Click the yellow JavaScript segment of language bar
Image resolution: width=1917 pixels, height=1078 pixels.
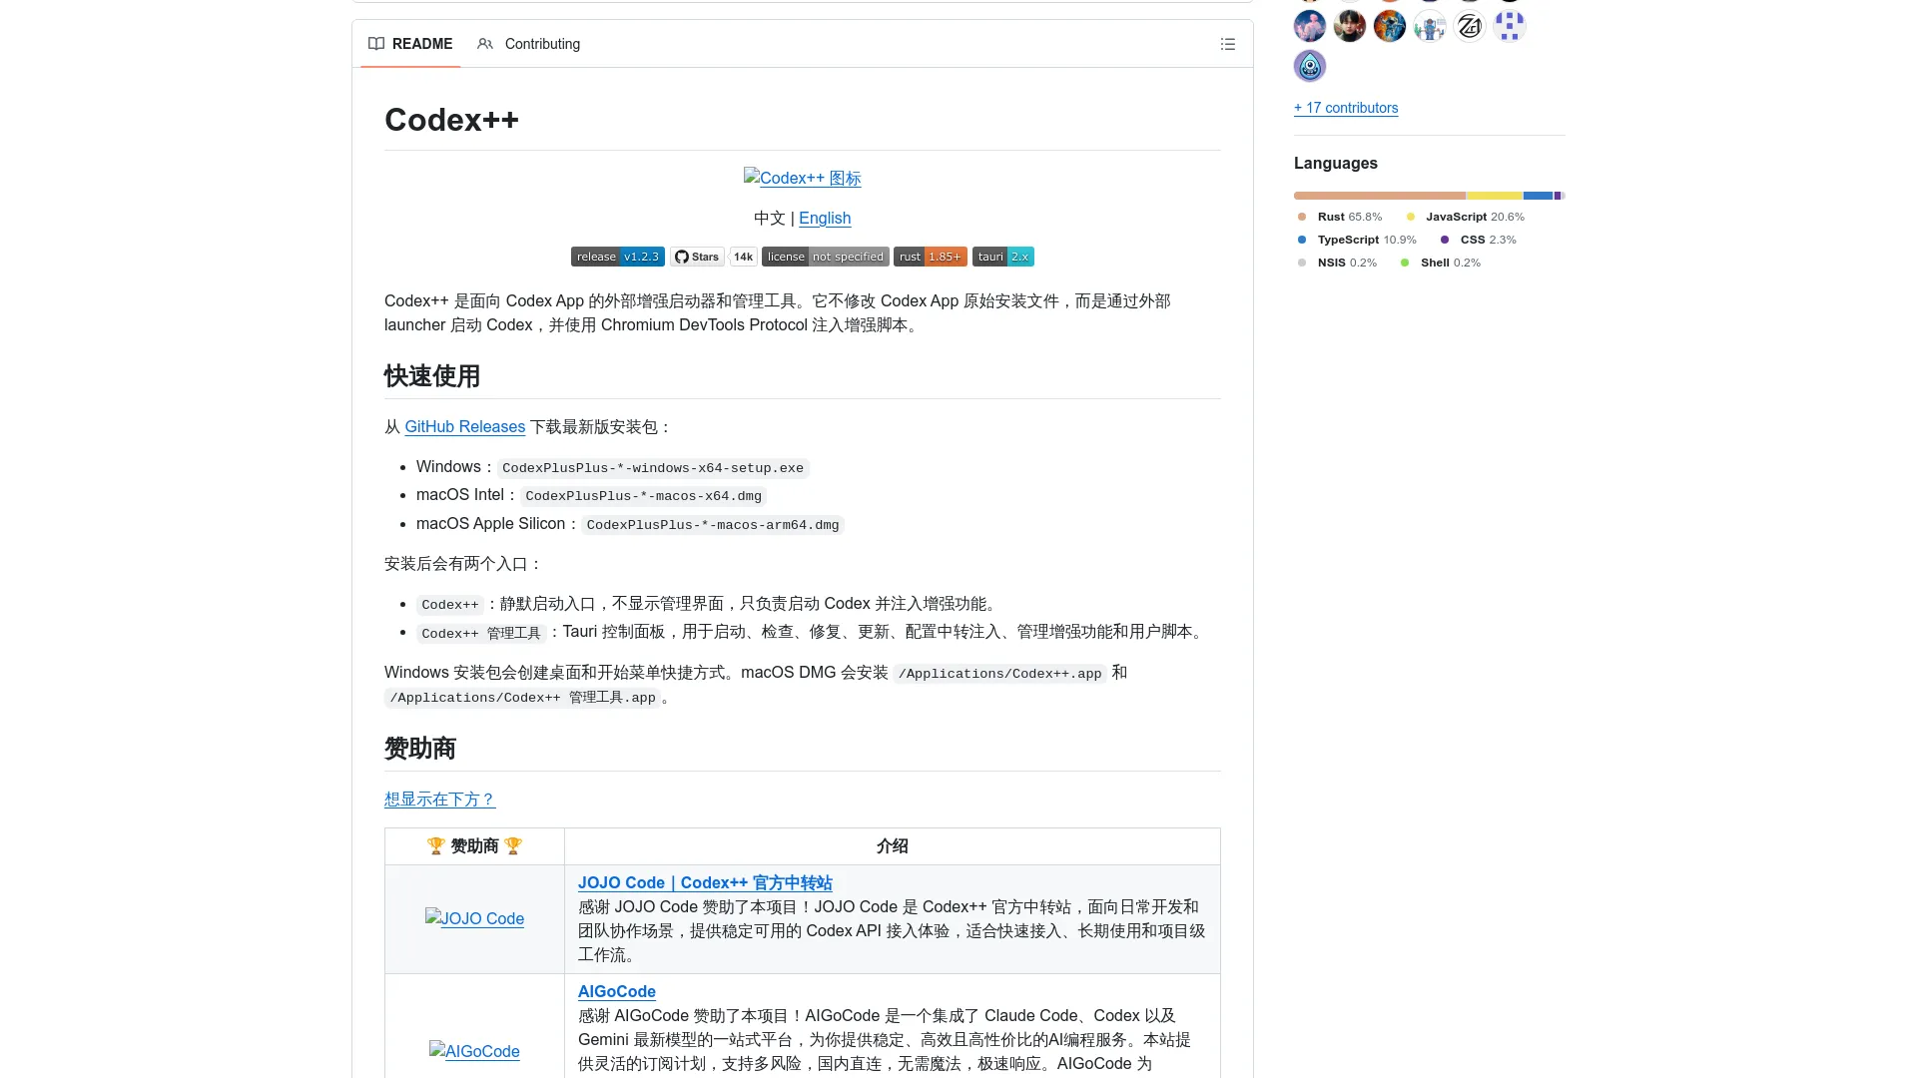pos(1495,196)
